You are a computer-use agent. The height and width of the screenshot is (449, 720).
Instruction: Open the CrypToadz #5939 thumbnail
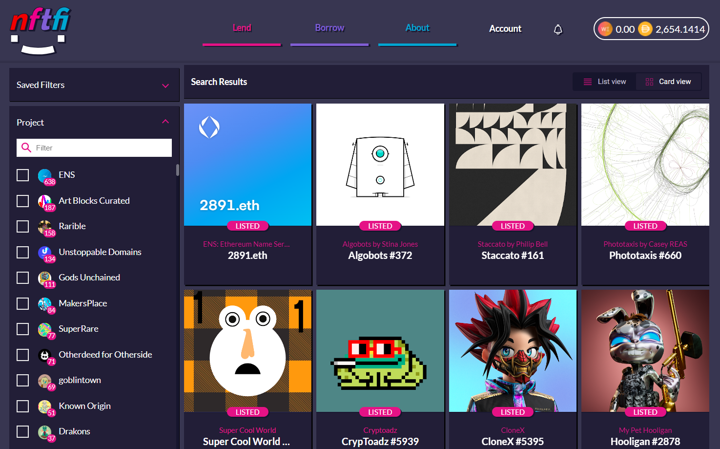tap(380, 351)
